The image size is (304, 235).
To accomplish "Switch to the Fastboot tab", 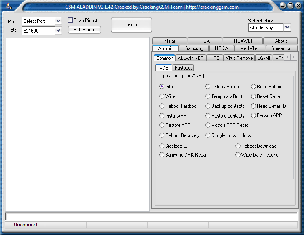I will 183,67.
